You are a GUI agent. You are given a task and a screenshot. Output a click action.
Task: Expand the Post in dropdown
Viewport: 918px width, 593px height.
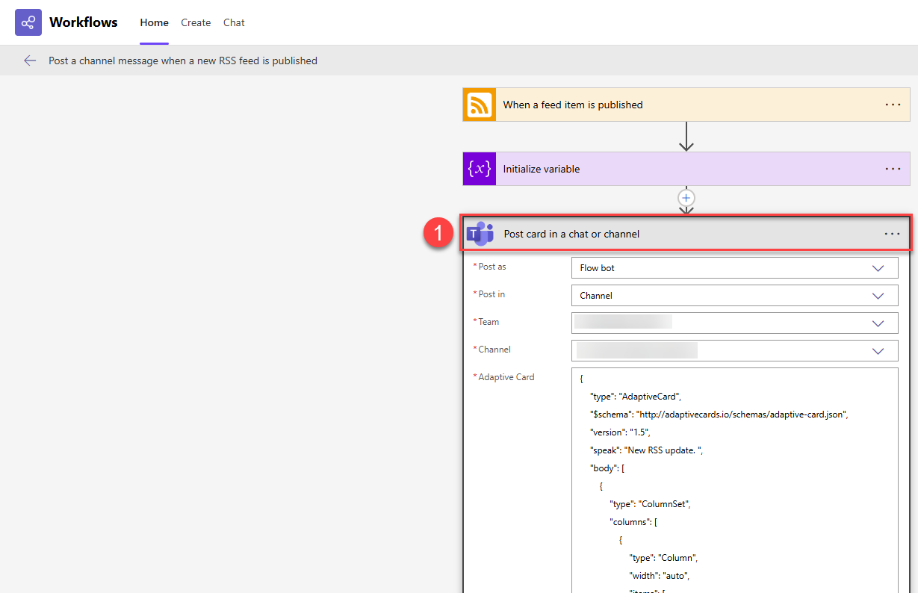click(878, 296)
